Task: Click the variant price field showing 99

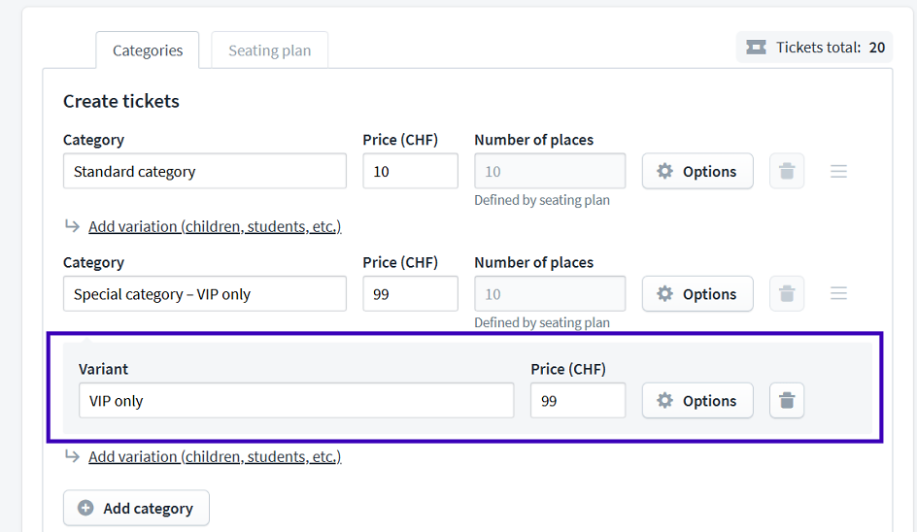Action: (578, 401)
